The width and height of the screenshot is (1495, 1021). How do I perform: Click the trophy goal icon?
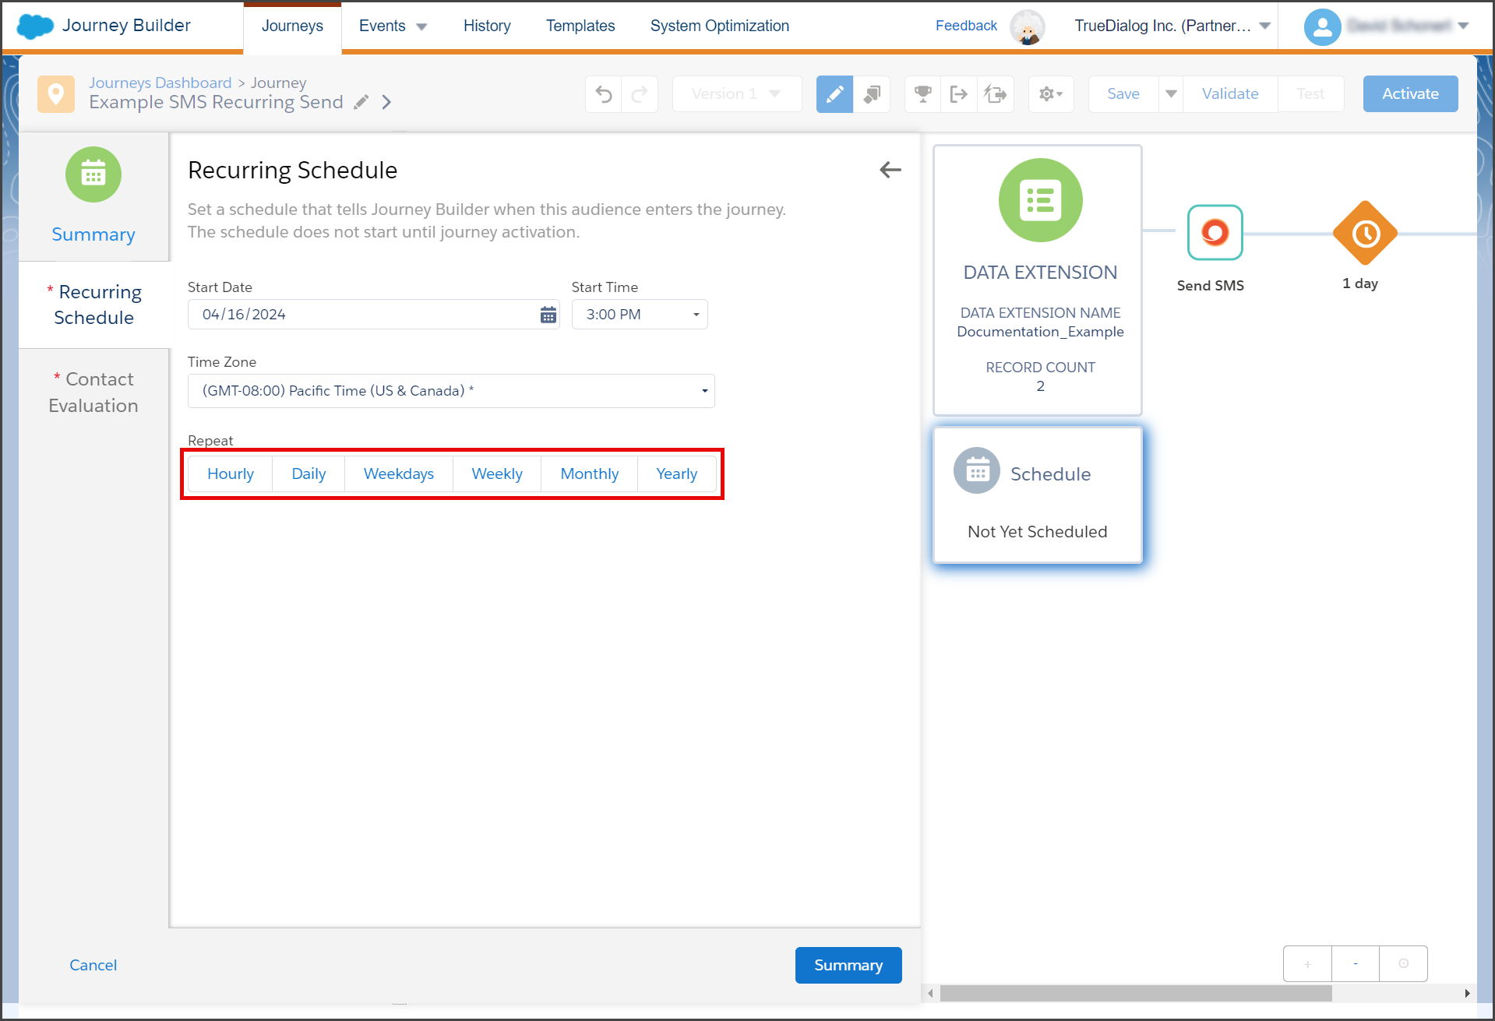click(923, 94)
